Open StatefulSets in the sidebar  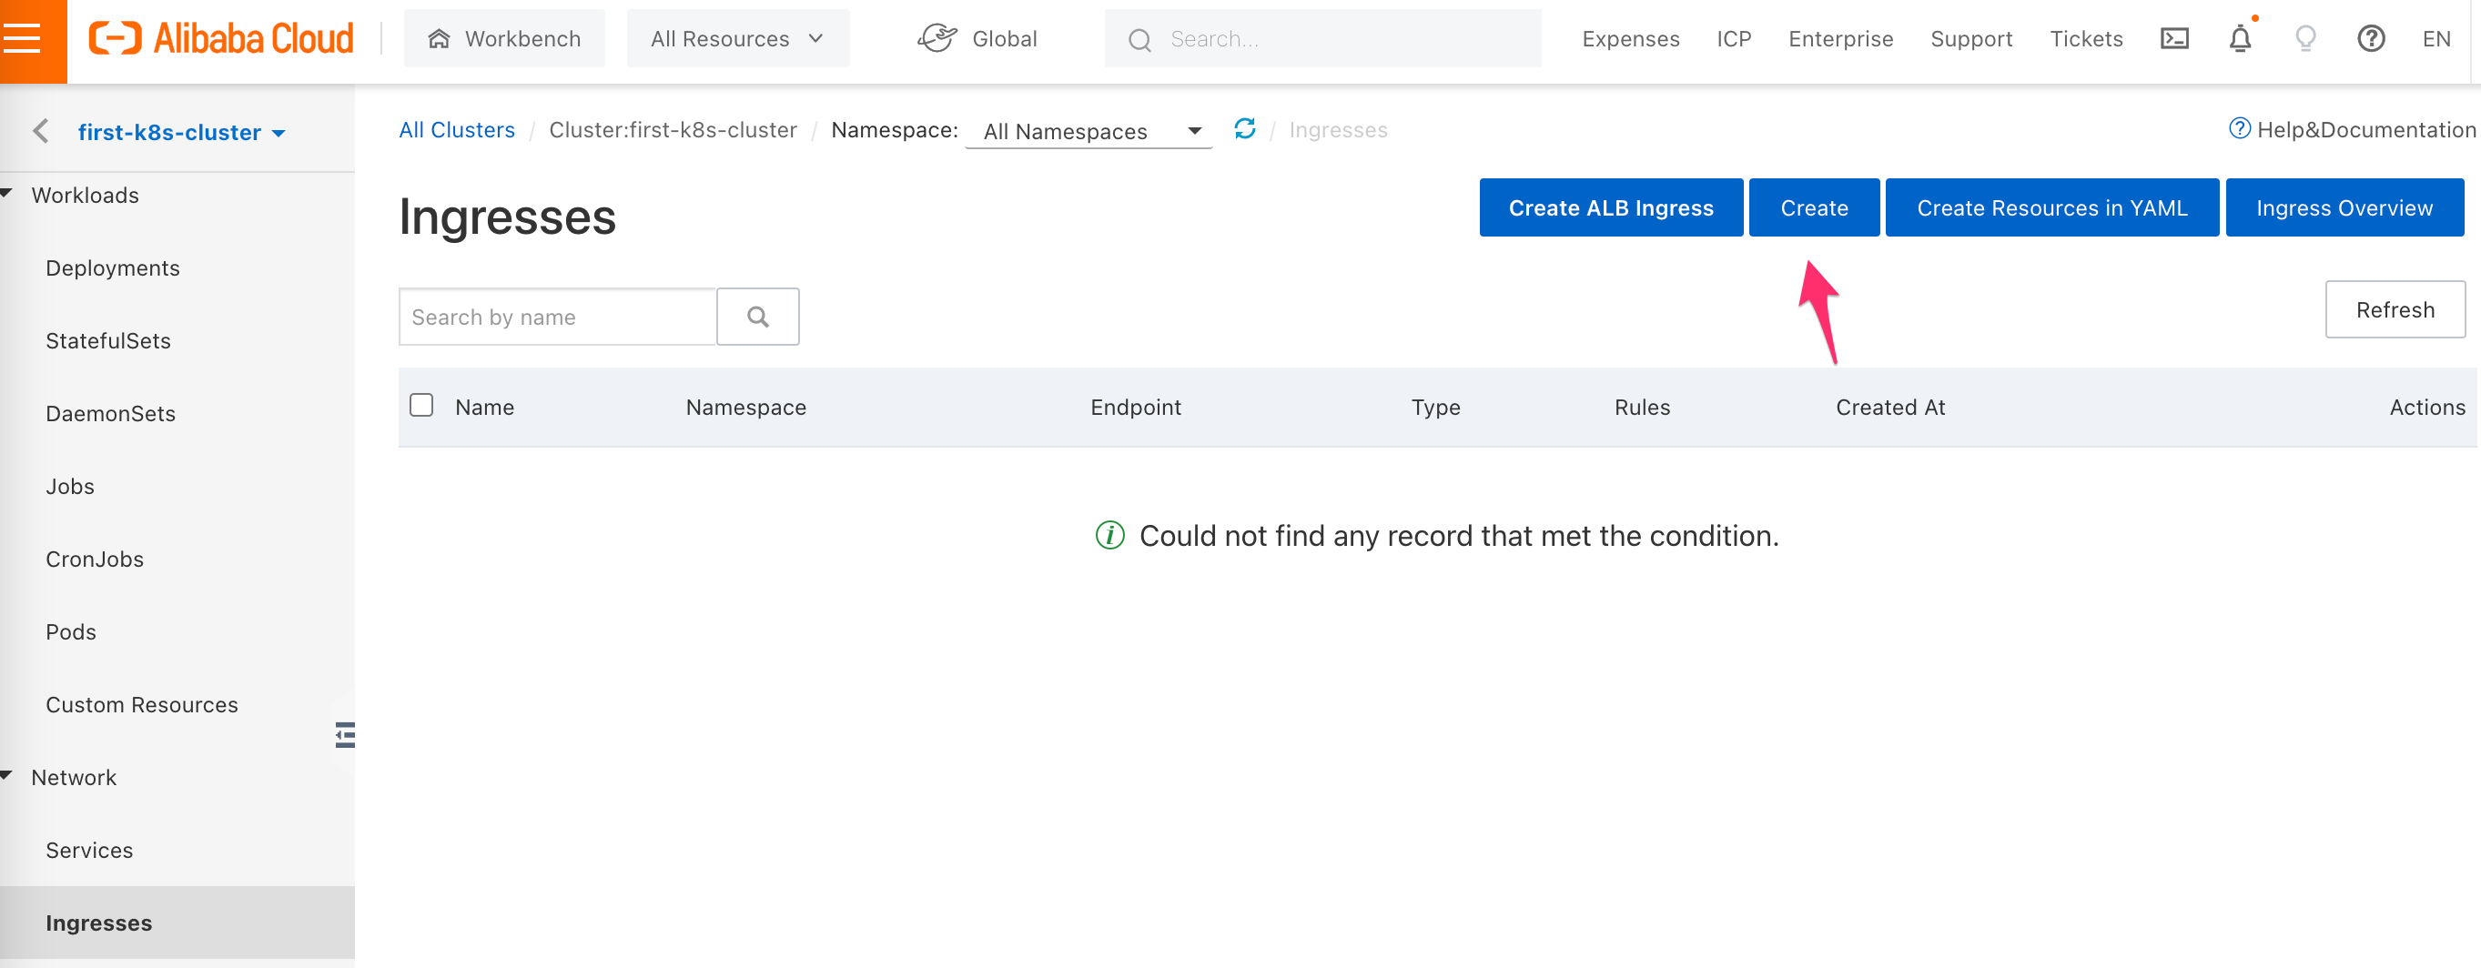(108, 341)
